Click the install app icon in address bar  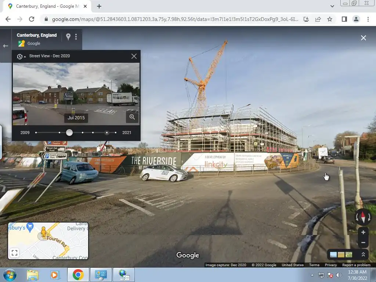(306, 19)
